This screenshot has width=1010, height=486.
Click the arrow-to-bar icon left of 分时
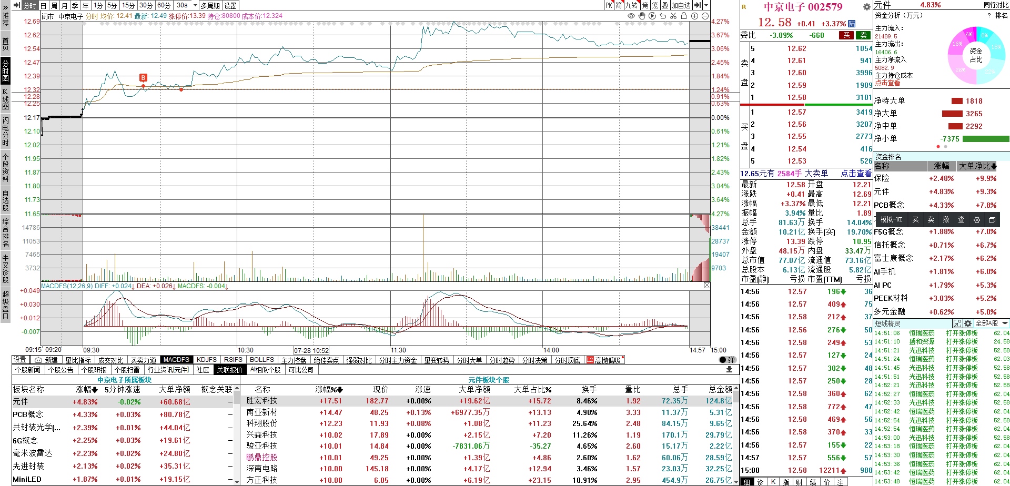17,5
